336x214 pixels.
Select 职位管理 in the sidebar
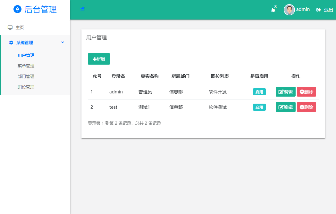[x=26, y=87]
